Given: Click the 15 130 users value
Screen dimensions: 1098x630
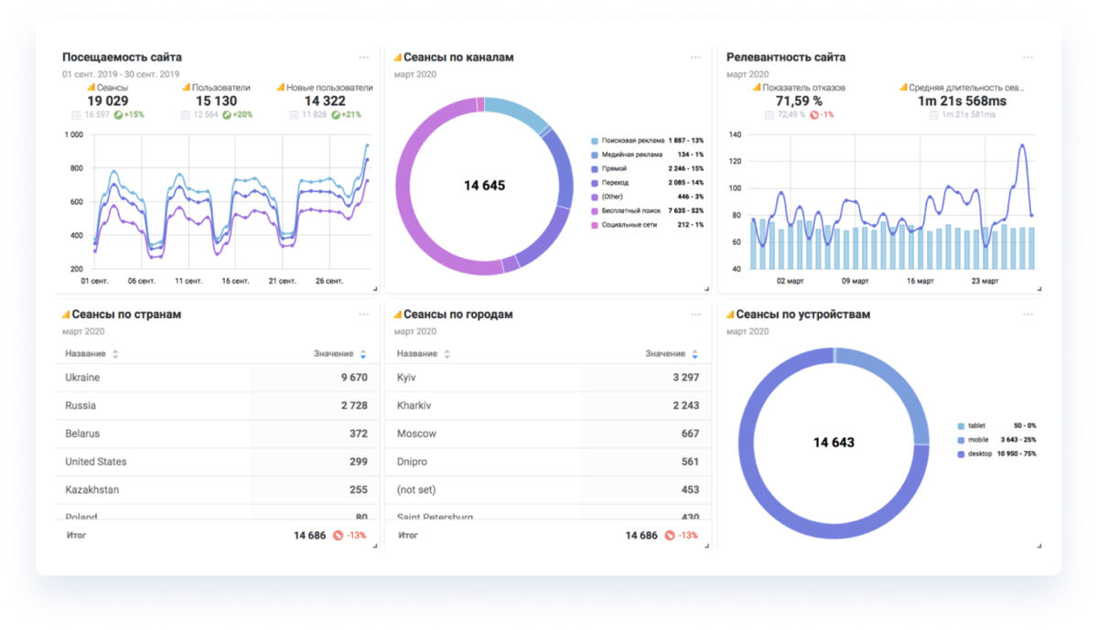Looking at the screenshot, I should tap(216, 101).
